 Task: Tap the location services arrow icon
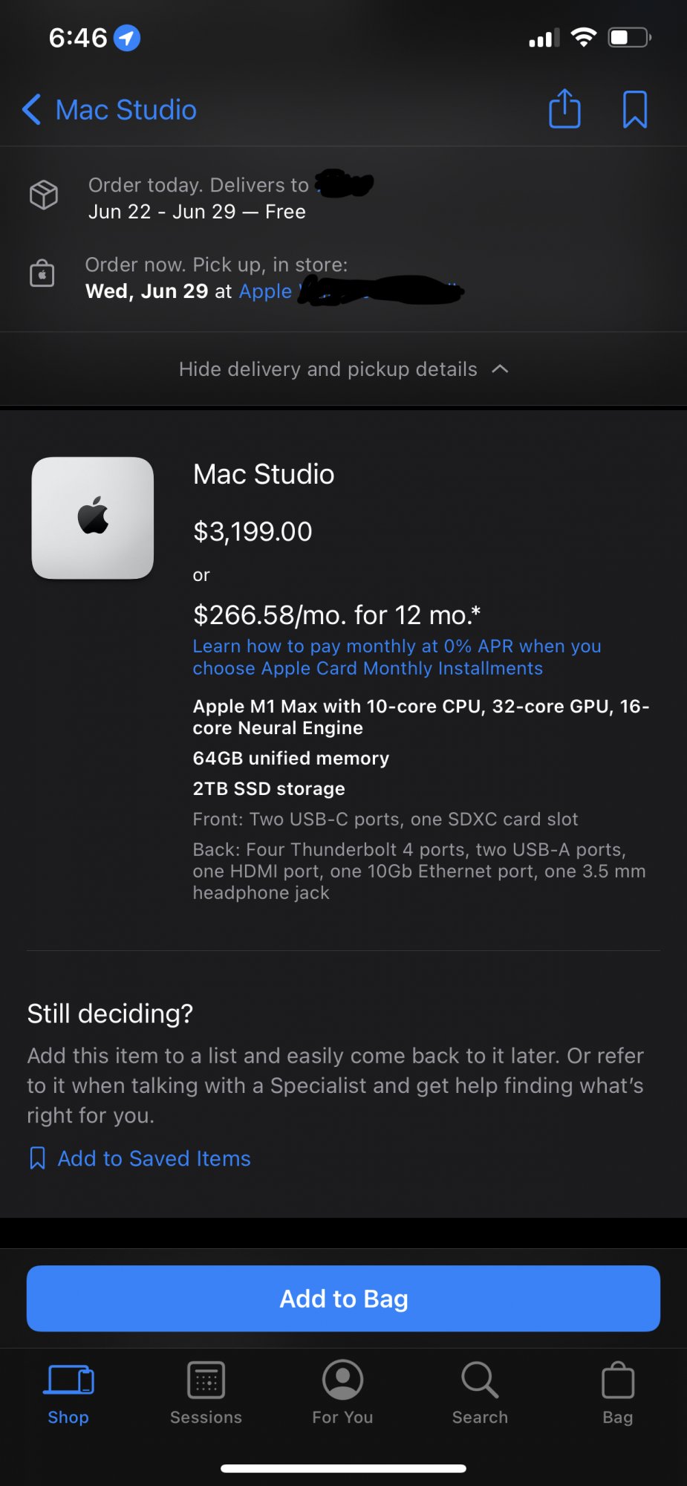point(127,37)
